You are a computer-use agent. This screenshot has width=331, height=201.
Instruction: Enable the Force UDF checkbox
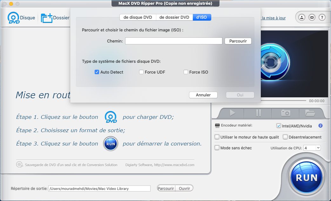pos(141,72)
